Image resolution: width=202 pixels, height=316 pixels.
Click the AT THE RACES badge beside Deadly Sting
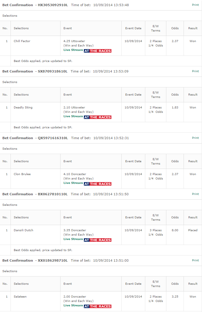[x=97, y=117]
